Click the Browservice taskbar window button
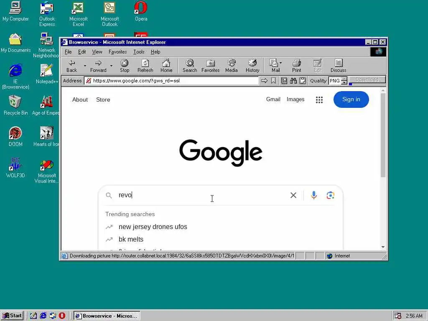Viewport: 428px width, 321px height. [x=107, y=316]
